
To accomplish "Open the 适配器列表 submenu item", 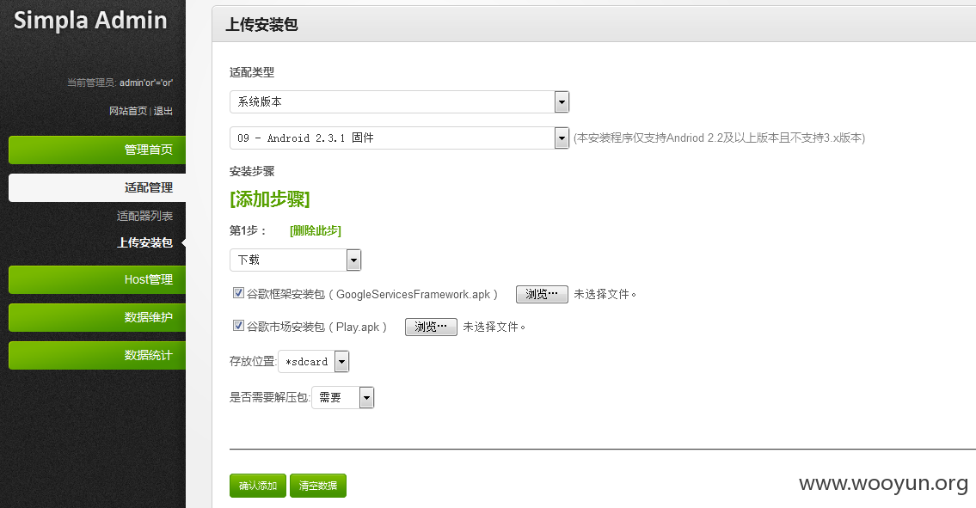I will pyautogui.click(x=144, y=216).
